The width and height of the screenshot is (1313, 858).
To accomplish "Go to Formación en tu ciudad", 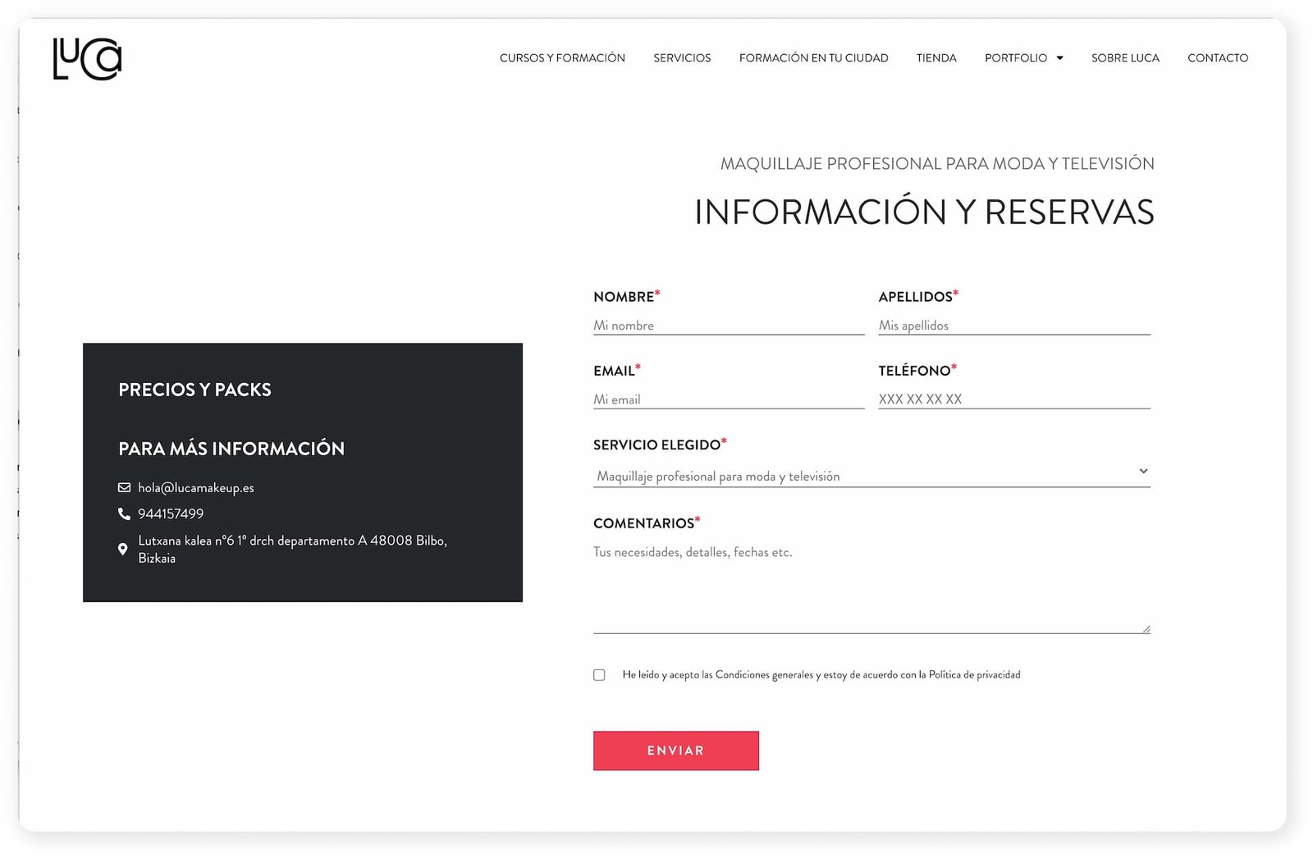I will click(x=813, y=58).
